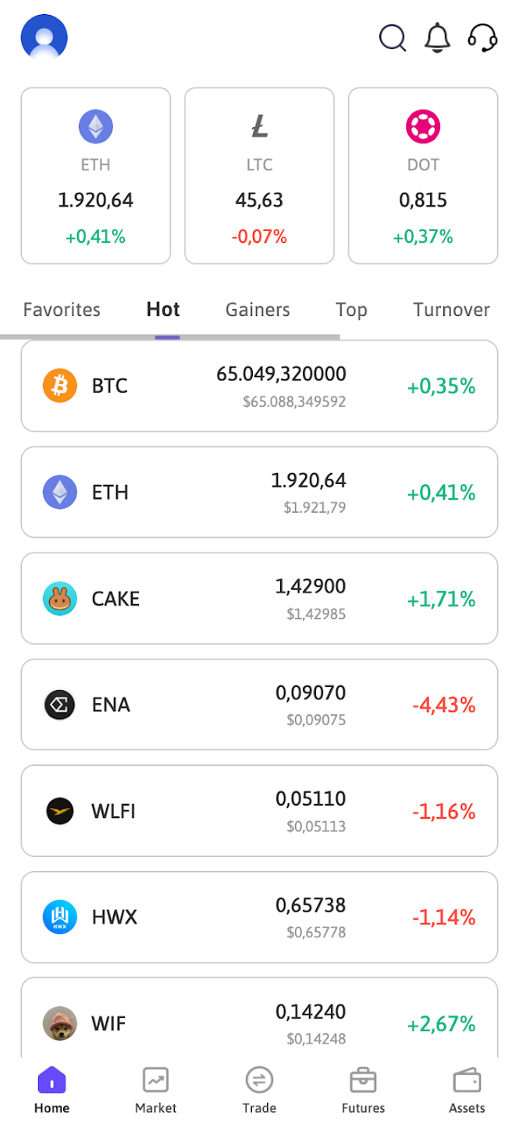Open the Trade swap icon

point(259,1080)
